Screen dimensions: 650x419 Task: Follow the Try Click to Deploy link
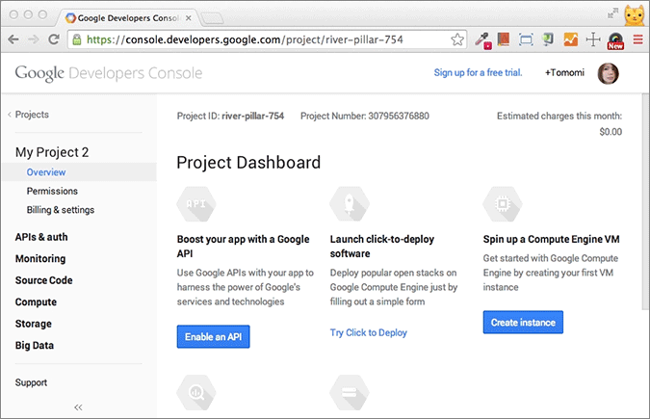pos(368,332)
